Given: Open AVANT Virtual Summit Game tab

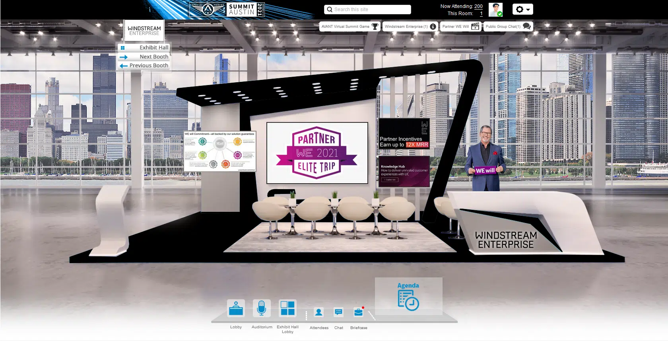Looking at the screenshot, I should pyautogui.click(x=350, y=27).
